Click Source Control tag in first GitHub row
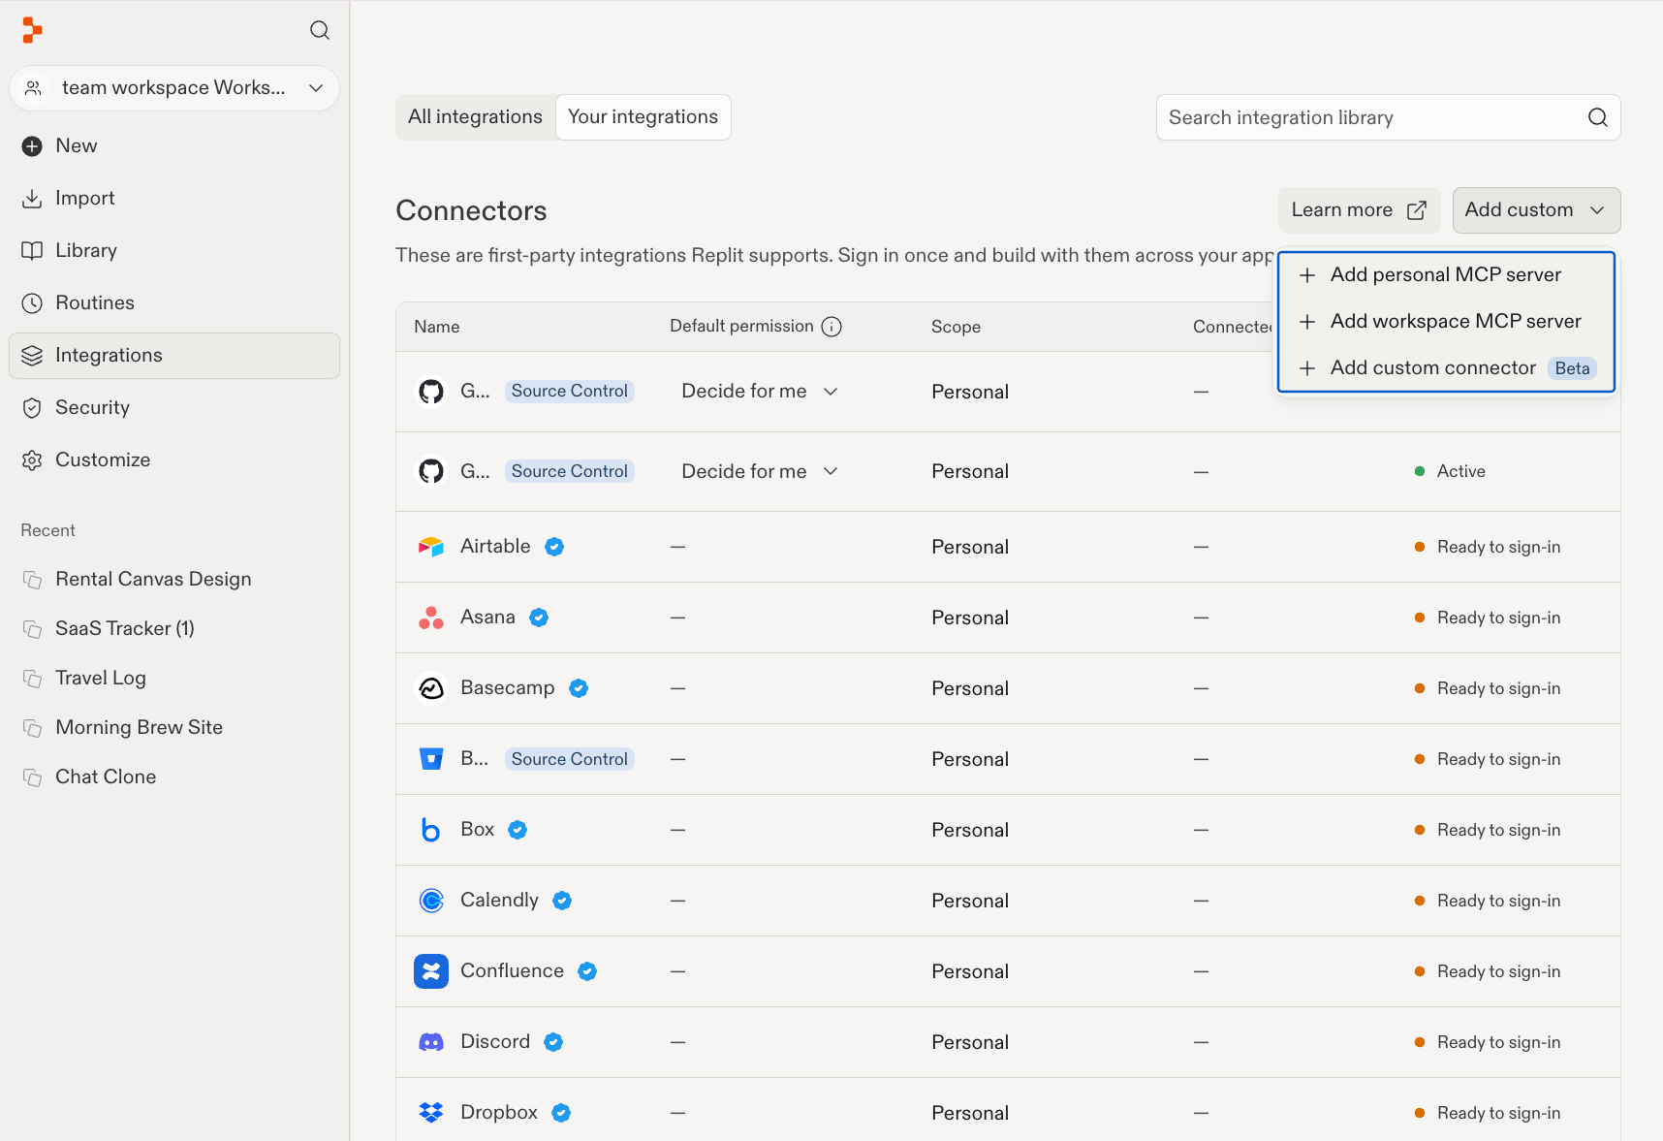 tap(570, 392)
